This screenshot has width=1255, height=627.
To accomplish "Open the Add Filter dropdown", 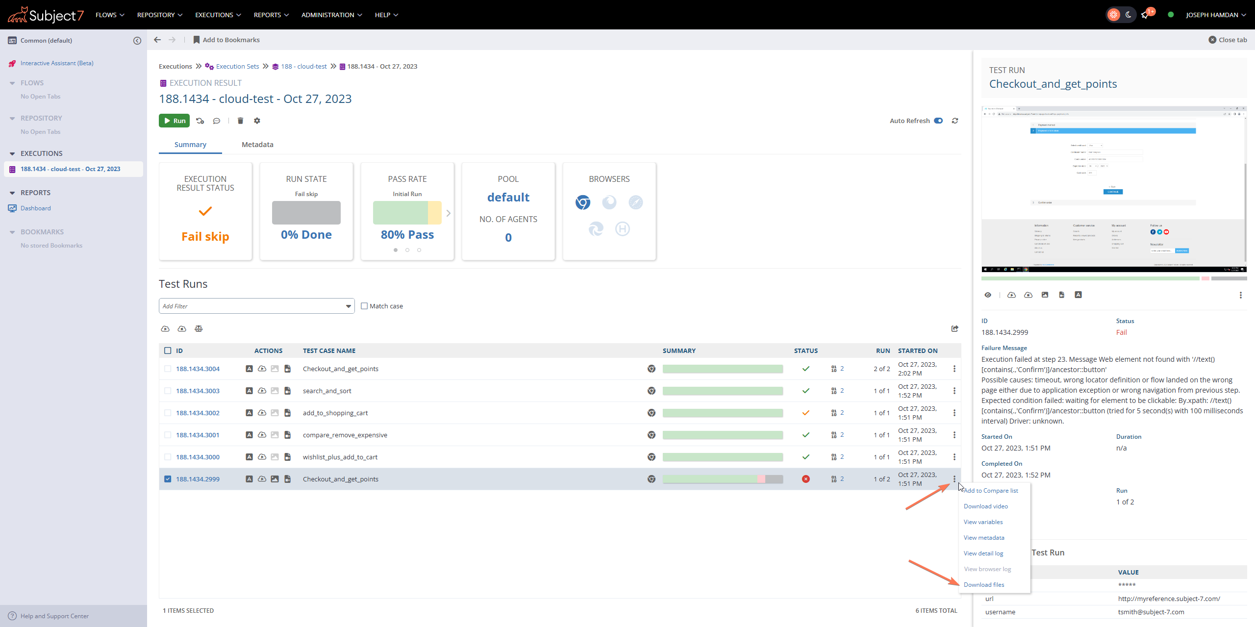I will coord(348,306).
